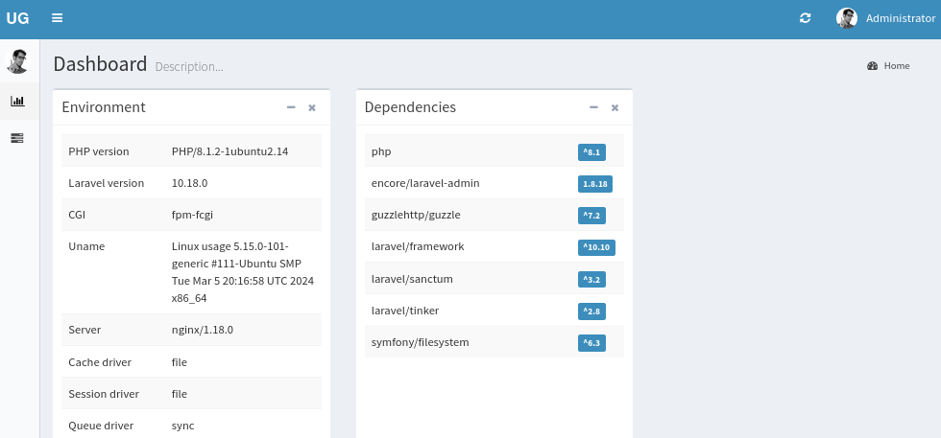941x438 pixels.
Task: Select the 'sync' queue value
Action: 183,426
